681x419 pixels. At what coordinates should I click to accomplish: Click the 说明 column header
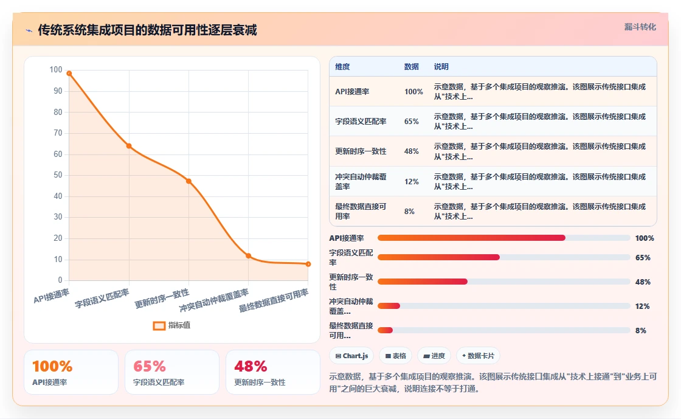[x=441, y=66]
